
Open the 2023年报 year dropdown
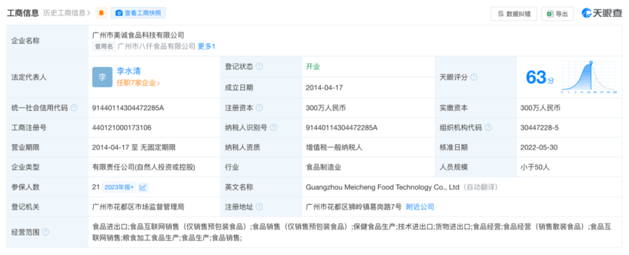[120, 187]
